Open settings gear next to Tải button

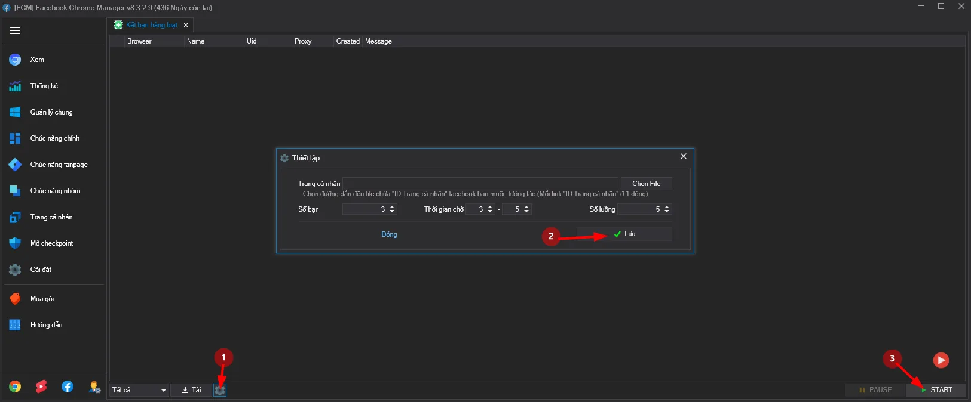220,390
